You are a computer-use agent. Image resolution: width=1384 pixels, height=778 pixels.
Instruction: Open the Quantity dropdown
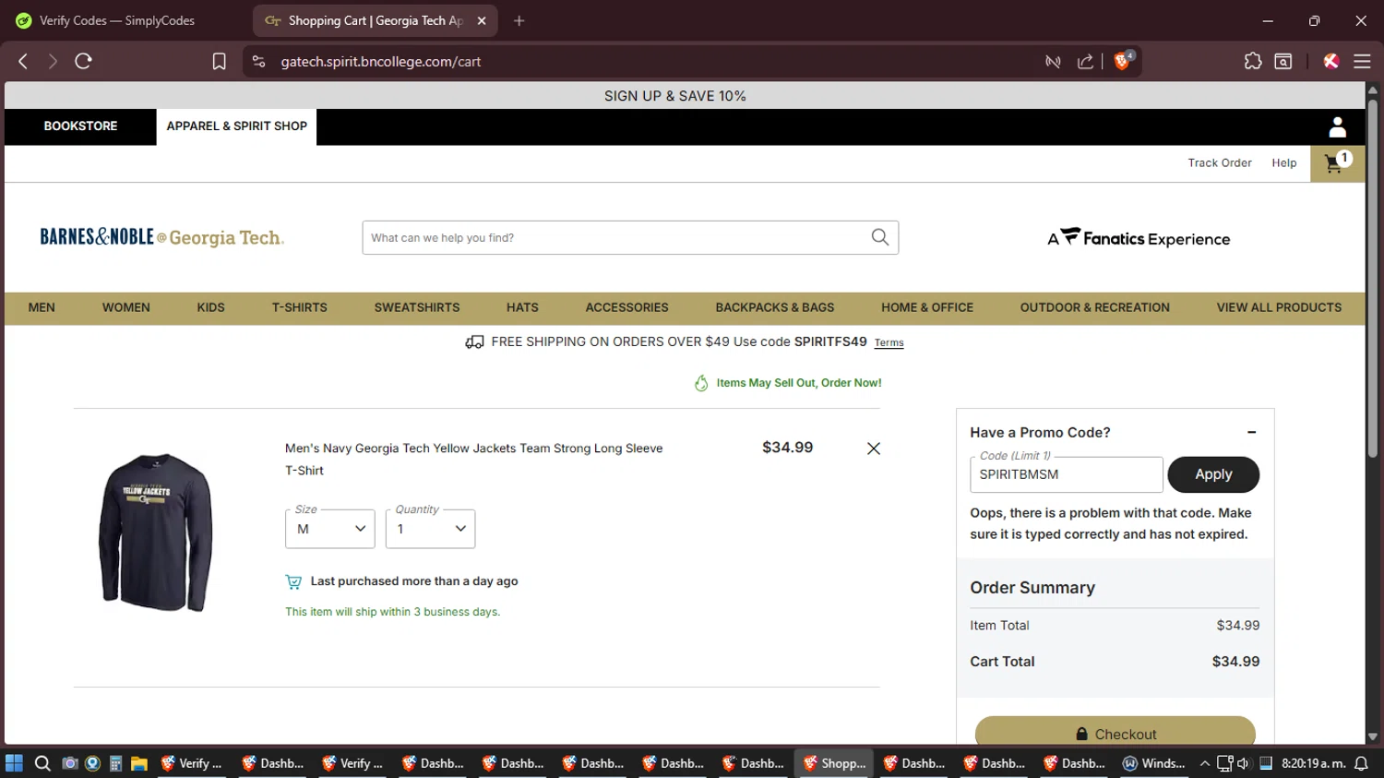pyautogui.click(x=430, y=529)
